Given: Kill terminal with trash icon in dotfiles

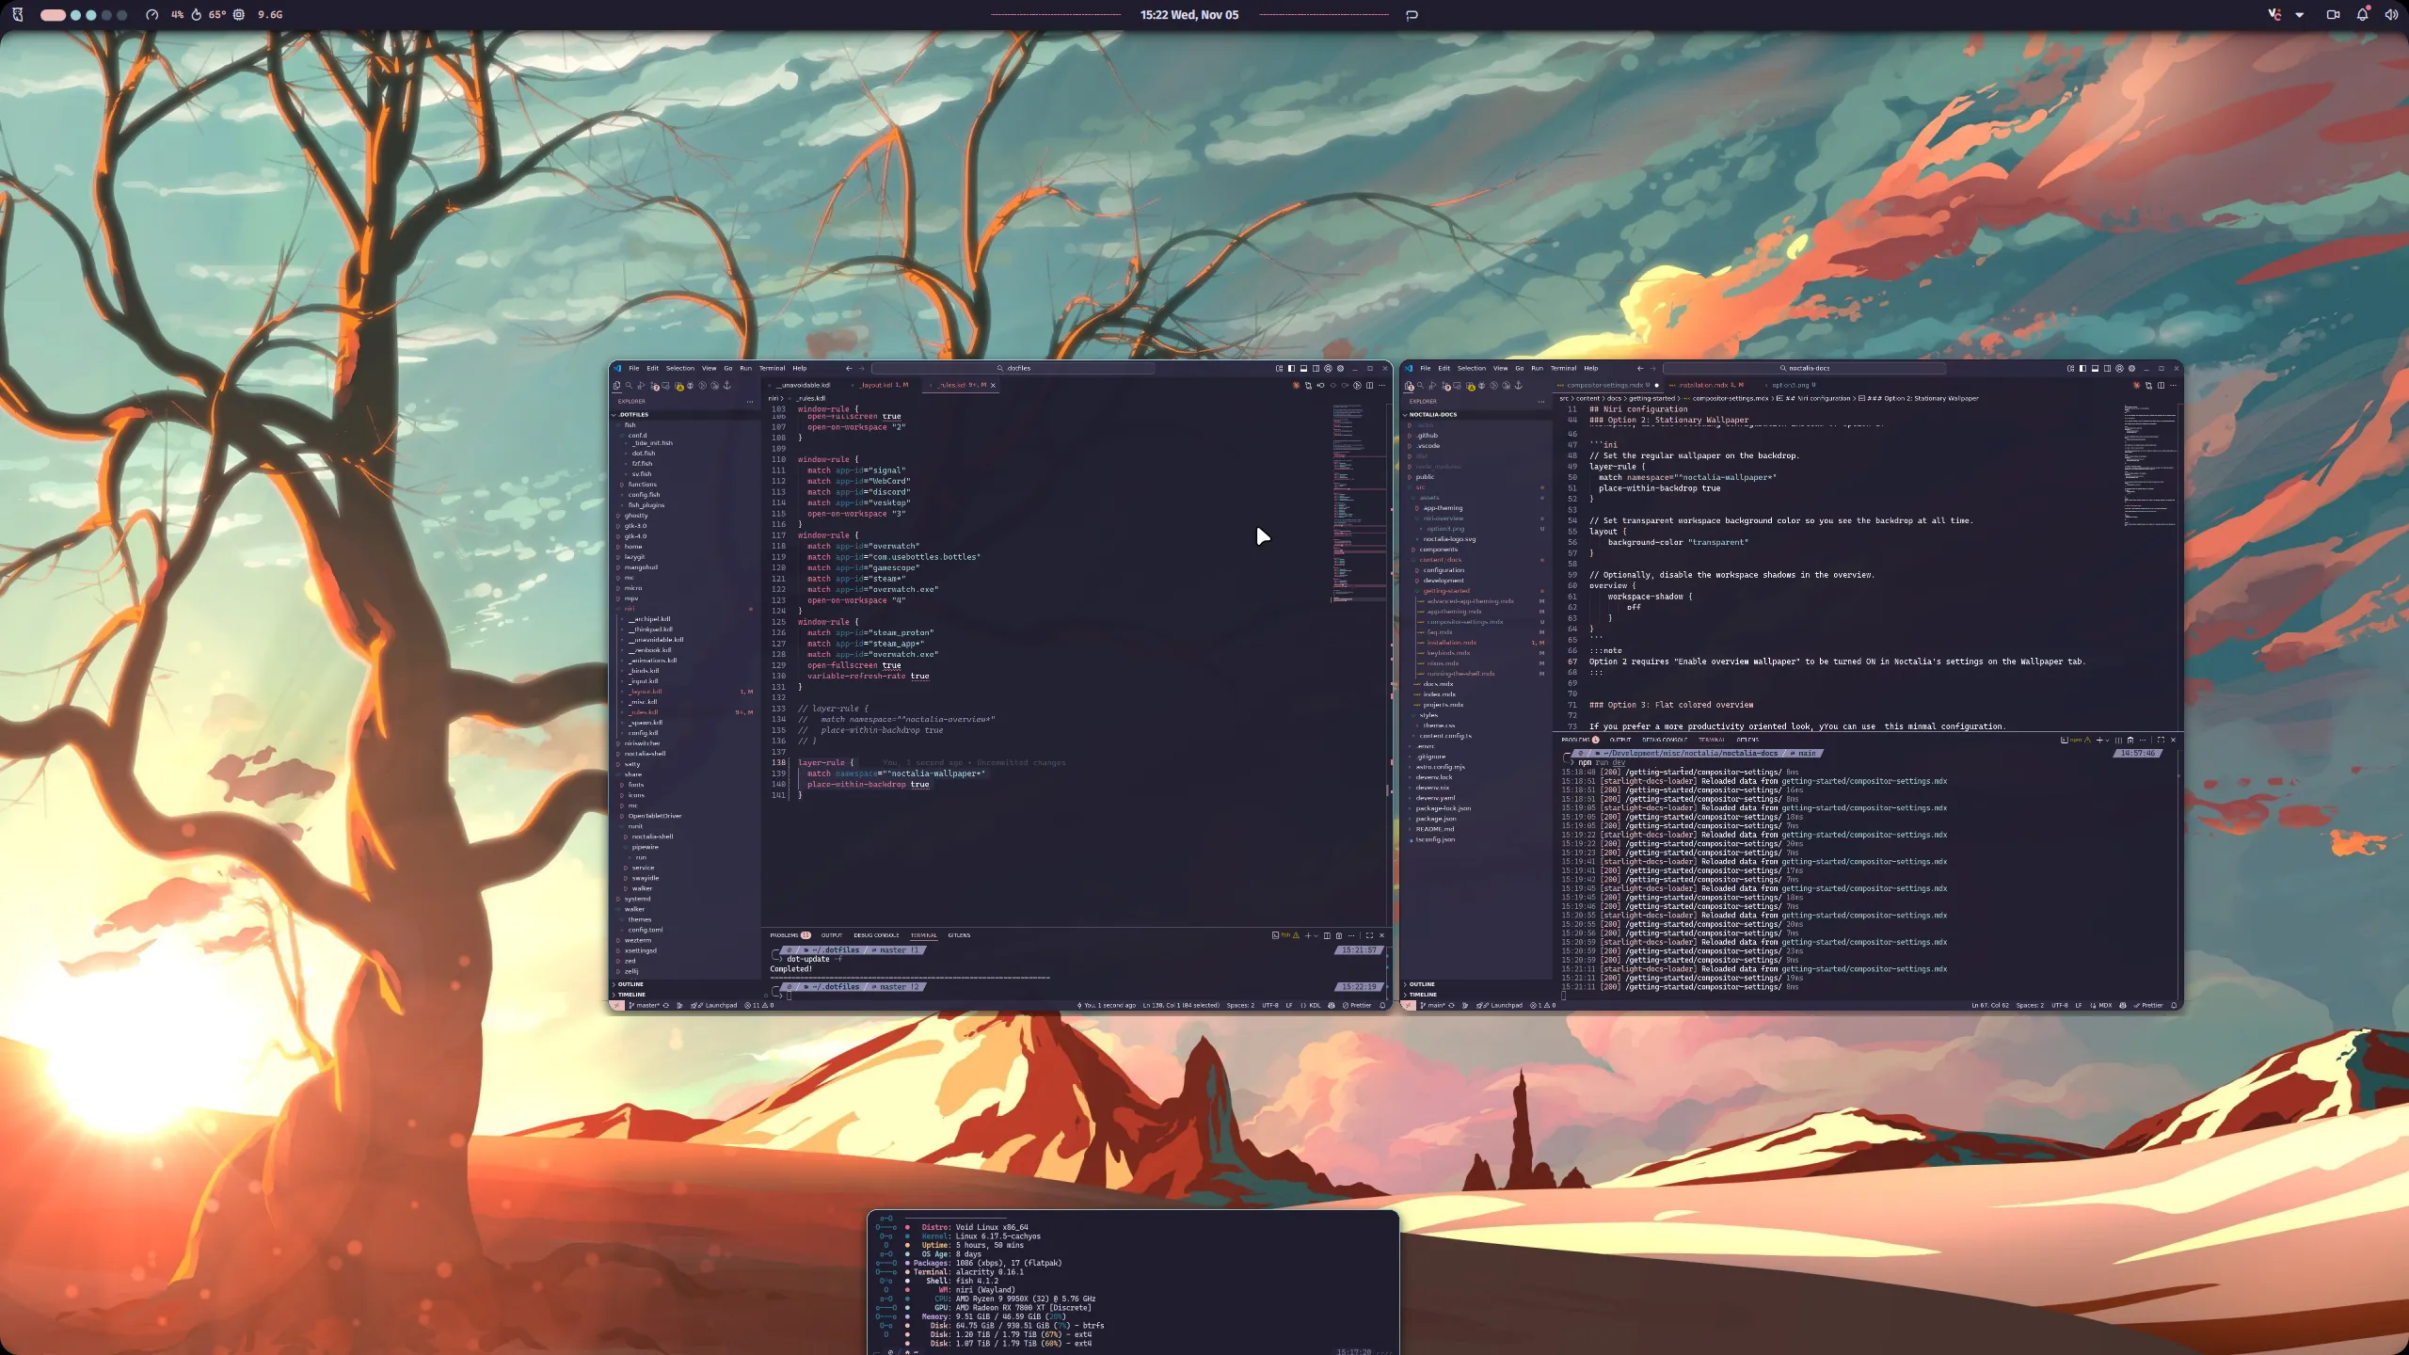Looking at the screenshot, I should point(1339,935).
